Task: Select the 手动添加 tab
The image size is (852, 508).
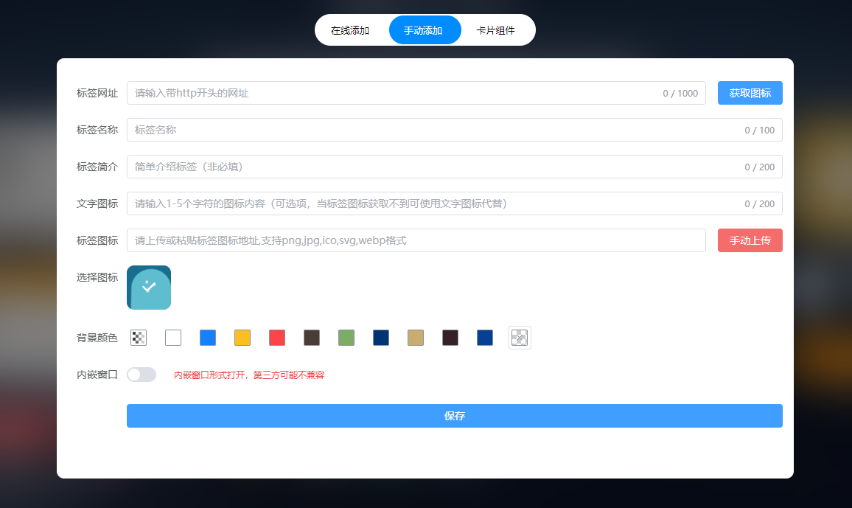Action: (x=425, y=29)
